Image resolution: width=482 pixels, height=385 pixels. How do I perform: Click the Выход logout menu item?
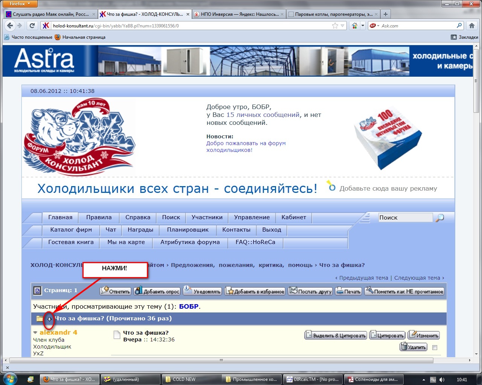tap(272, 230)
